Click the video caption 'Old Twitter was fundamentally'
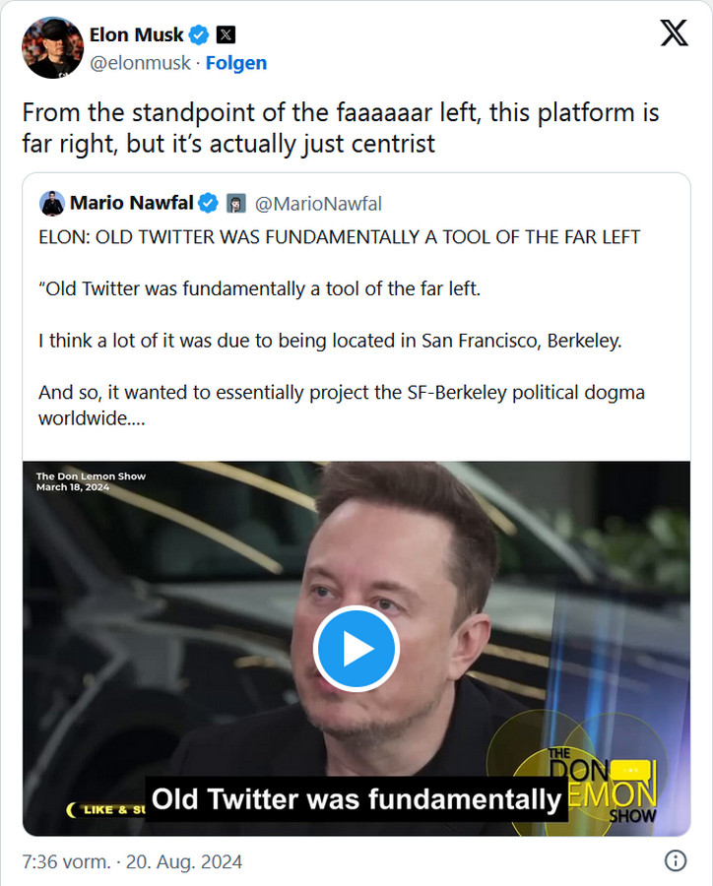Image resolution: width=713 pixels, height=886 pixels. point(355,798)
